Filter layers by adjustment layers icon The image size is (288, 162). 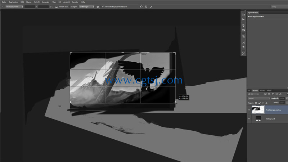[269, 94]
